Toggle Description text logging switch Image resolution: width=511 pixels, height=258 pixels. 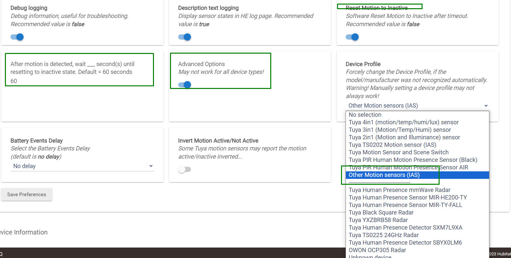(185, 37)
